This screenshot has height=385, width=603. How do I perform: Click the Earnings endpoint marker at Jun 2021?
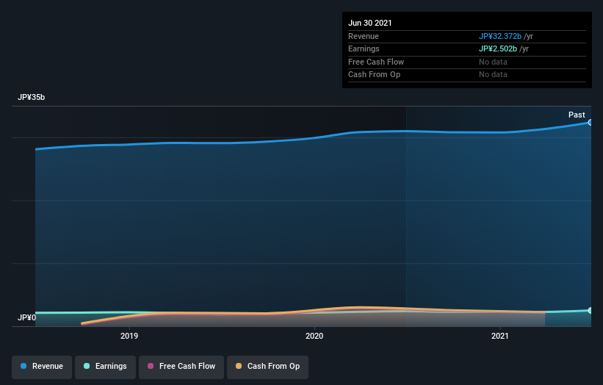591,310
